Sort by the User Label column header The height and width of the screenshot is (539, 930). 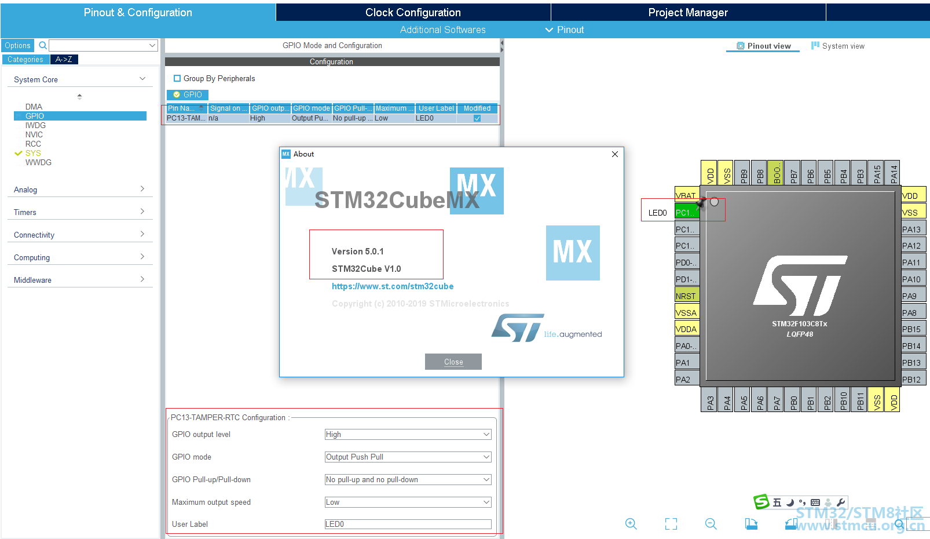tap(436, 108)
